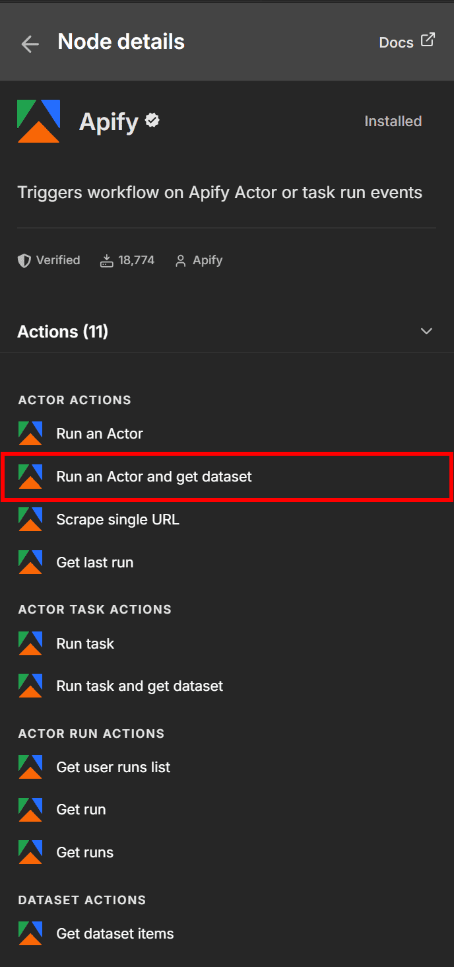Select Run task and get dataset
Image resolution: width=454 pixels, height=967 pixels.
[x=227, y=686]
